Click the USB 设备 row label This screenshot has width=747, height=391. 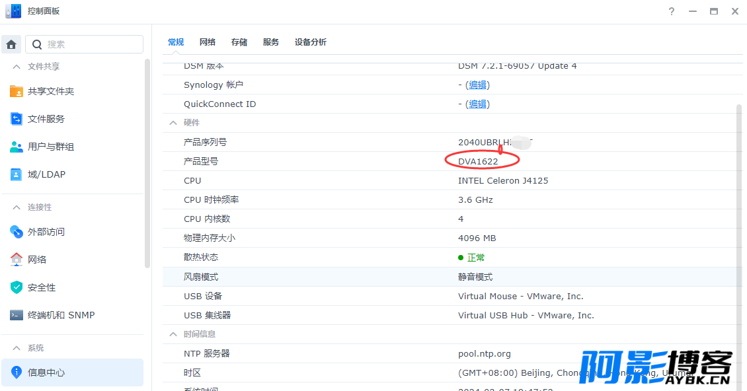203,297
